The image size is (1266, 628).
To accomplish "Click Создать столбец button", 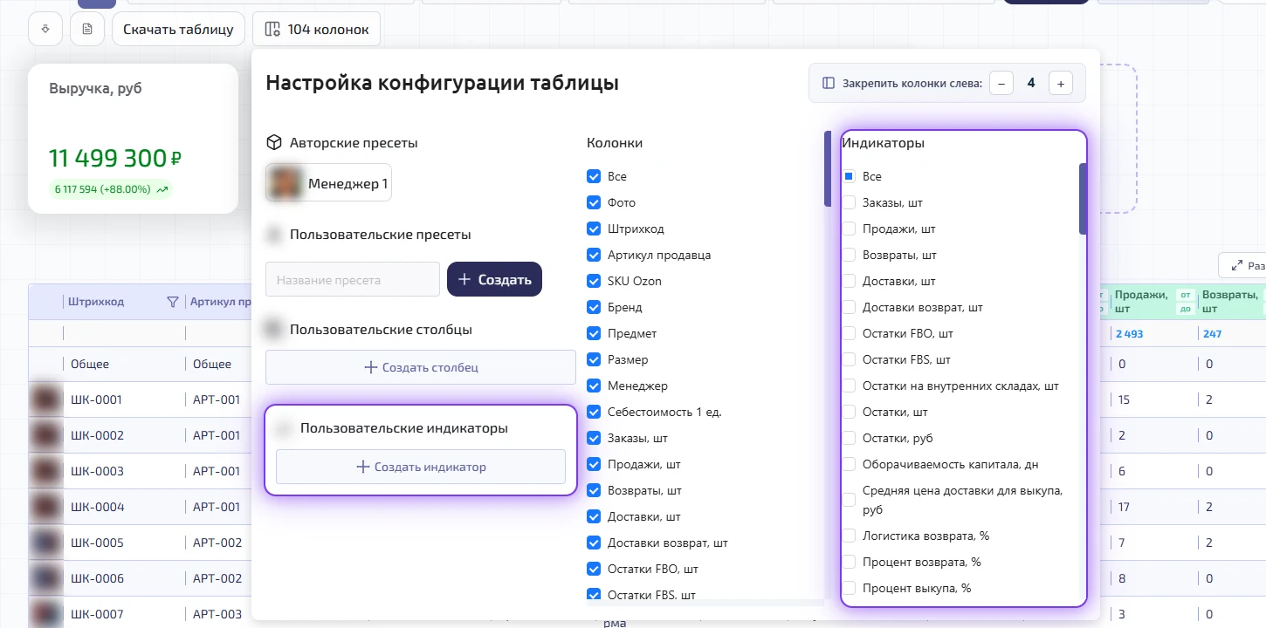I will coord(421,367).
